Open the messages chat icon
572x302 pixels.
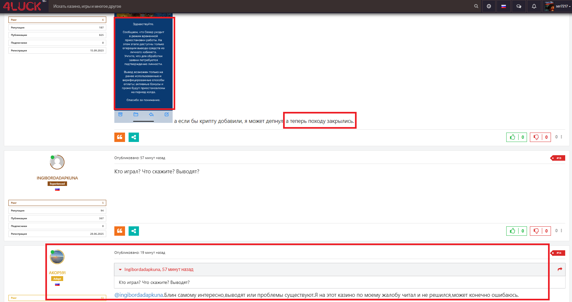[519, 6]
